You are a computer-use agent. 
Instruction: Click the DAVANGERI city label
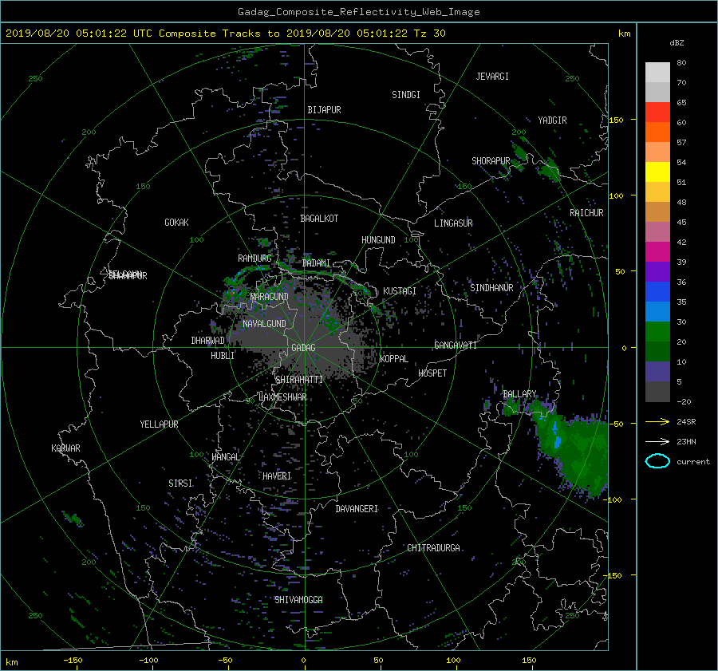pos(357,509)
